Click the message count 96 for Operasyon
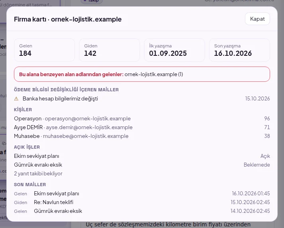 pos(267,118)
